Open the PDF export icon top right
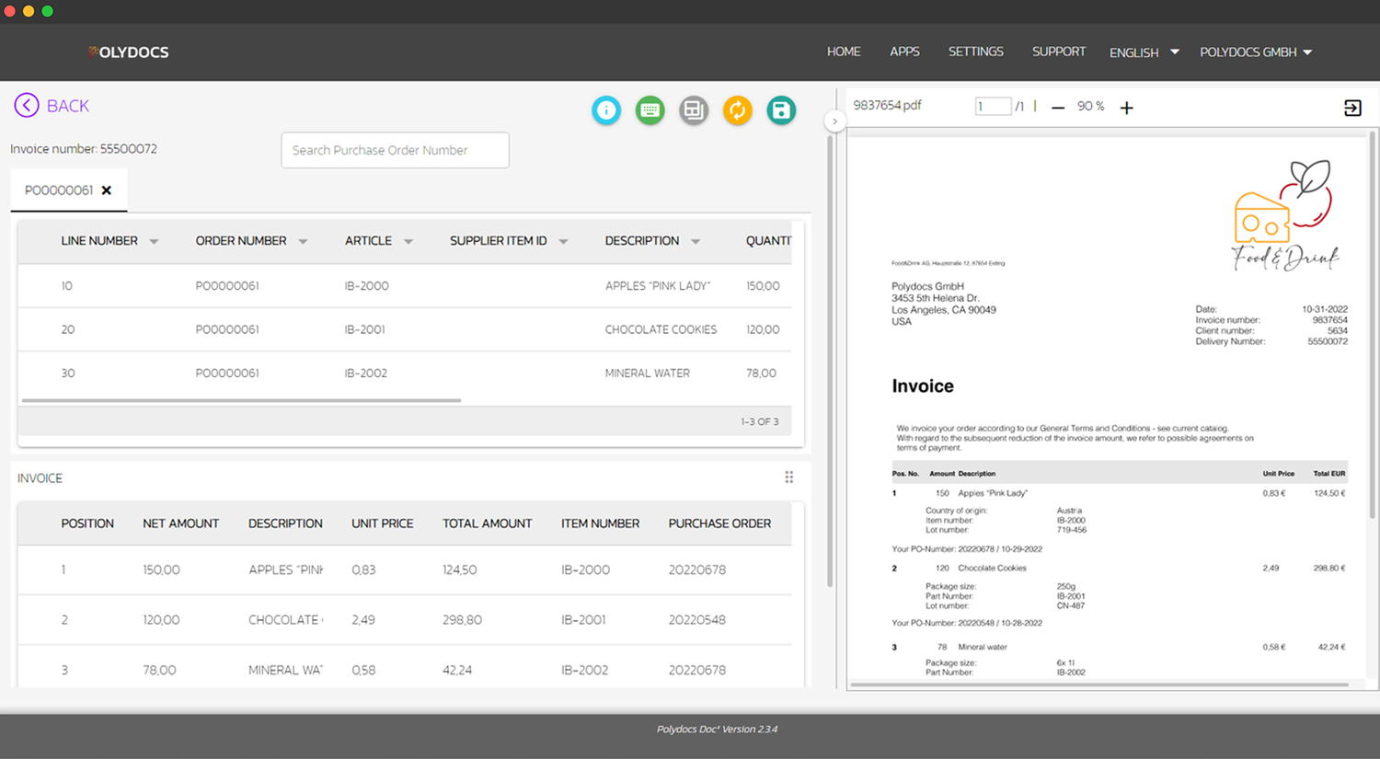The width and height of the screenshot is (1380, 759). [1352, 107]
